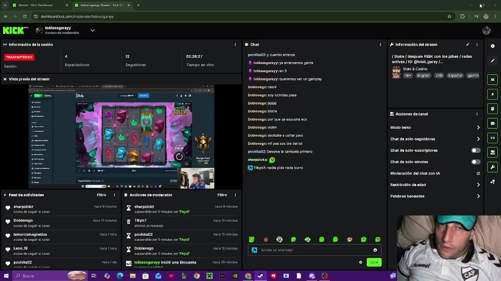Image resolution: width=501 pixels, height=281 pixels.
Task: Open the Windows Start menu
Action: coord(6,276)
